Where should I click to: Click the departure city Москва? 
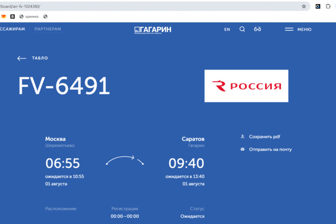tap(55, 139)
